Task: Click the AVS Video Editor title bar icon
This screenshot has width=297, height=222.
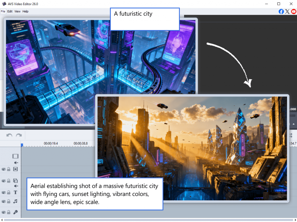Action: click(x=4, y=4)
